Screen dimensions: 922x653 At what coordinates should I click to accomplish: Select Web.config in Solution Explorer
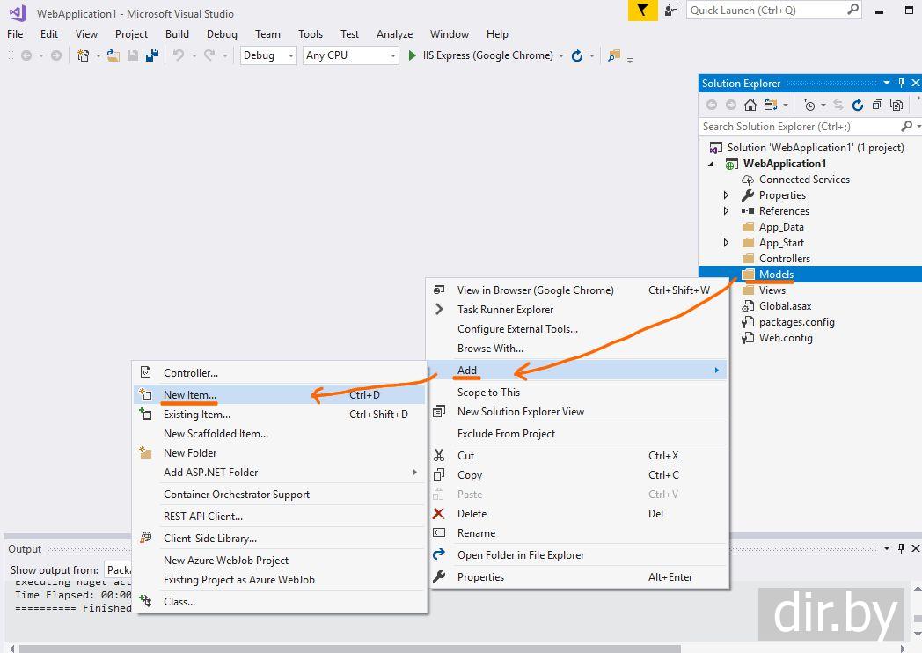point(786,338)
